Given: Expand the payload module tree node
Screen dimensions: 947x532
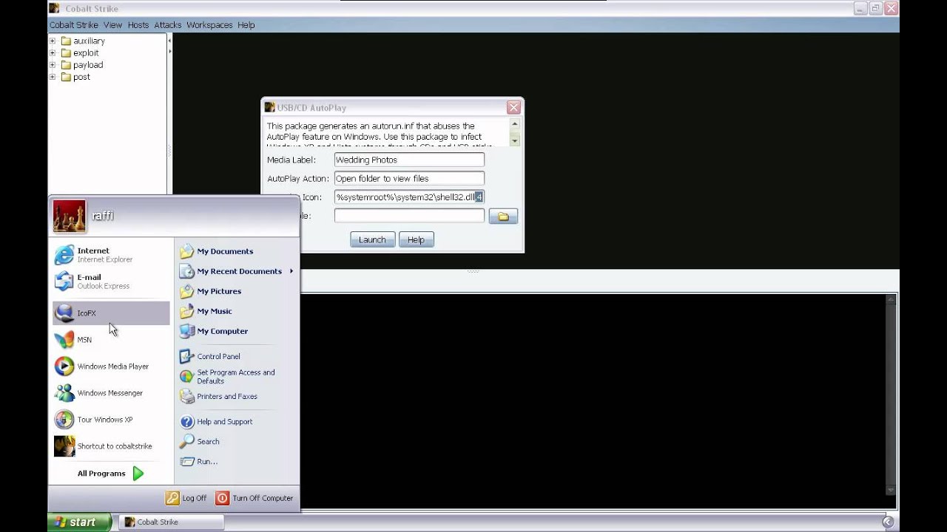Looking at the screenshot, I should tap(53, 64).
